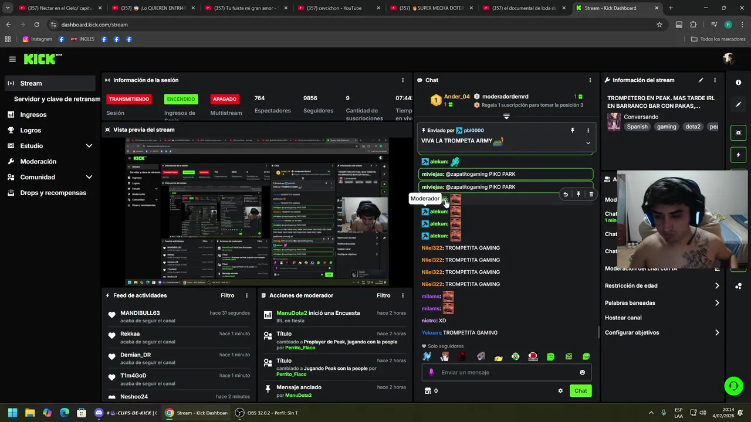
Task: Open Filtro for activity feed
Action: (x=228, y=296)
